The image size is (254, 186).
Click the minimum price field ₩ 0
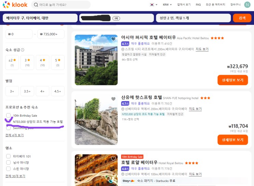pyautogui.click(x=19, y=34)
